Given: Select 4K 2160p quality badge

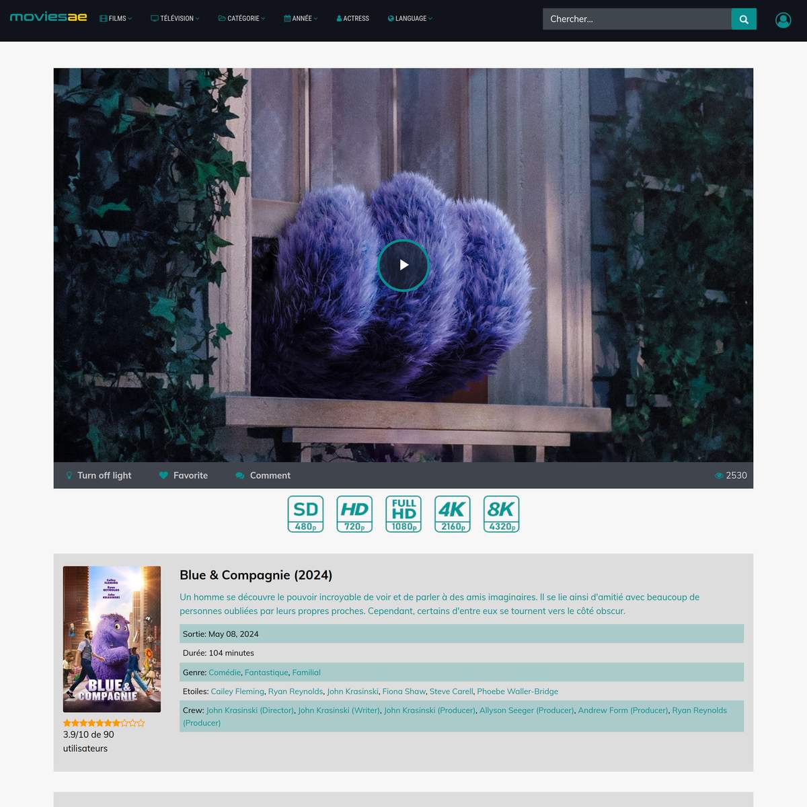Looking at the screenshot, I should coord(453,514).
